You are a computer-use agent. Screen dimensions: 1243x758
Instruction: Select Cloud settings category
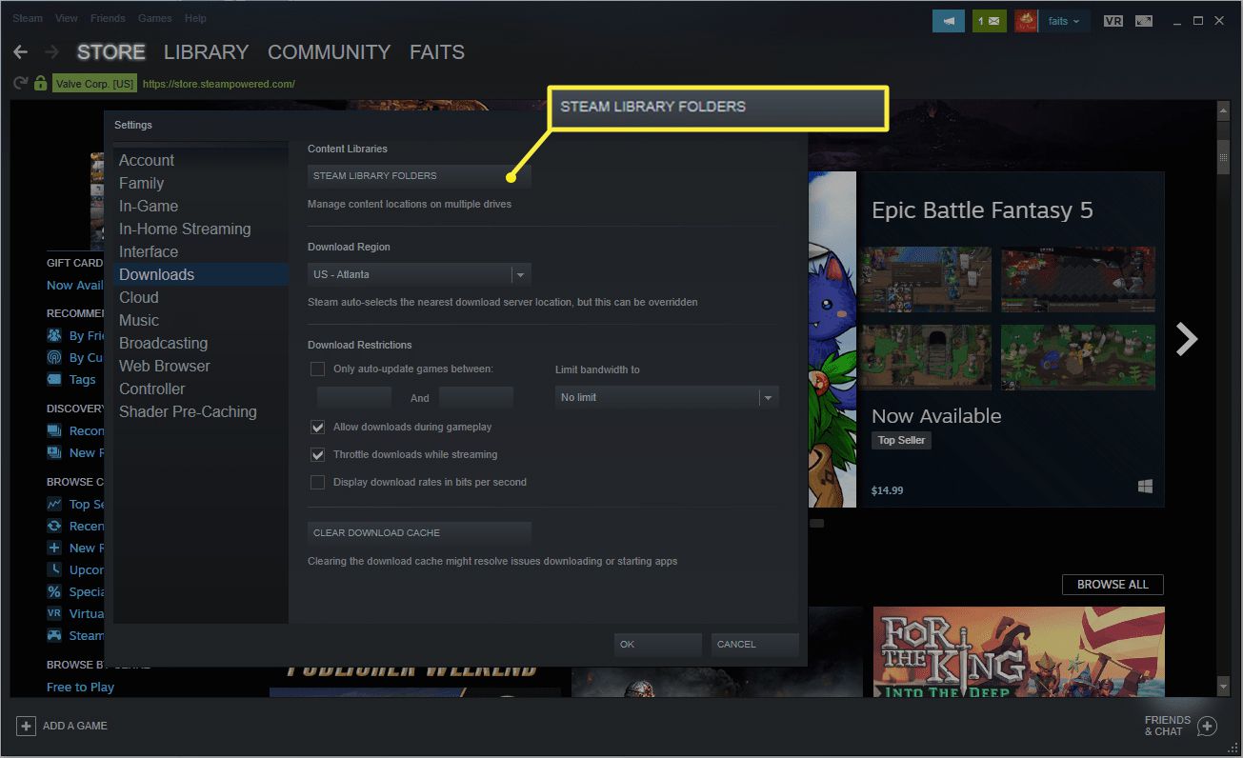[x=201, y=297]
